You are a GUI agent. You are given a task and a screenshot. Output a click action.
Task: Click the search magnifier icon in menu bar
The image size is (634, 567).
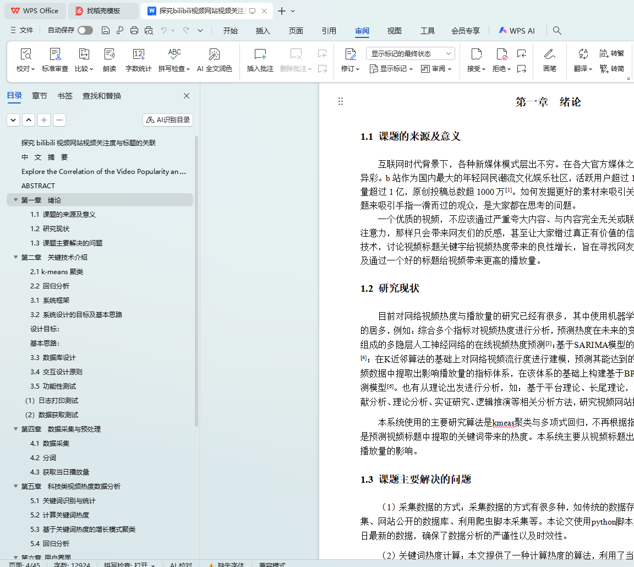557,30
